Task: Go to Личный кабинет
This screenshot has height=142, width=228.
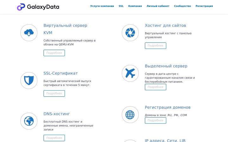Action: [x=158, y=6]
